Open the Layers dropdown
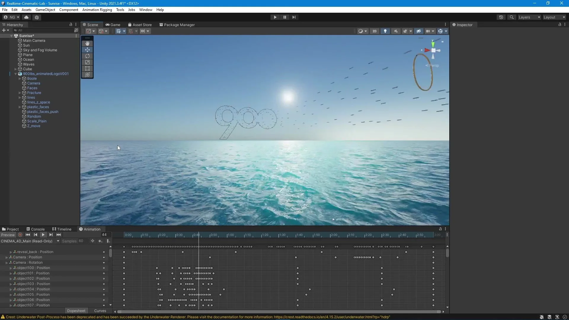Viewport: 569px width, 320px height. [529, 17]
